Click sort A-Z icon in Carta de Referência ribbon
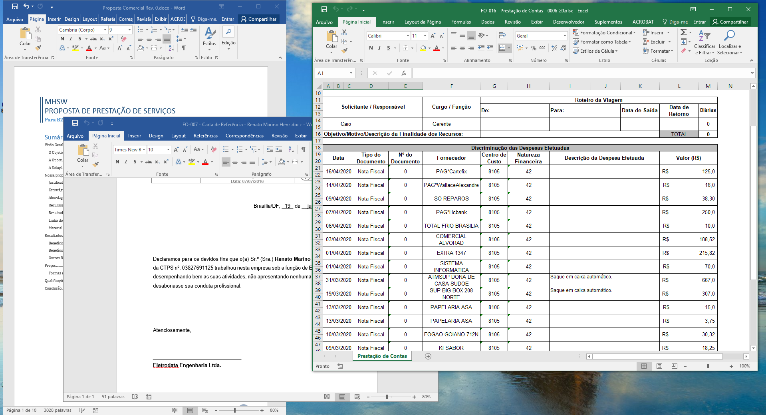The height and width of the screenshot is (415, 766). [x=291, y=149]
